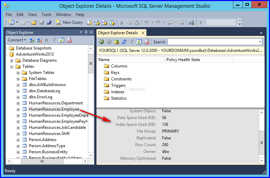Expand the HumanResources.Department table node
This screenshot has height=178, width=270.
[18, 103]
